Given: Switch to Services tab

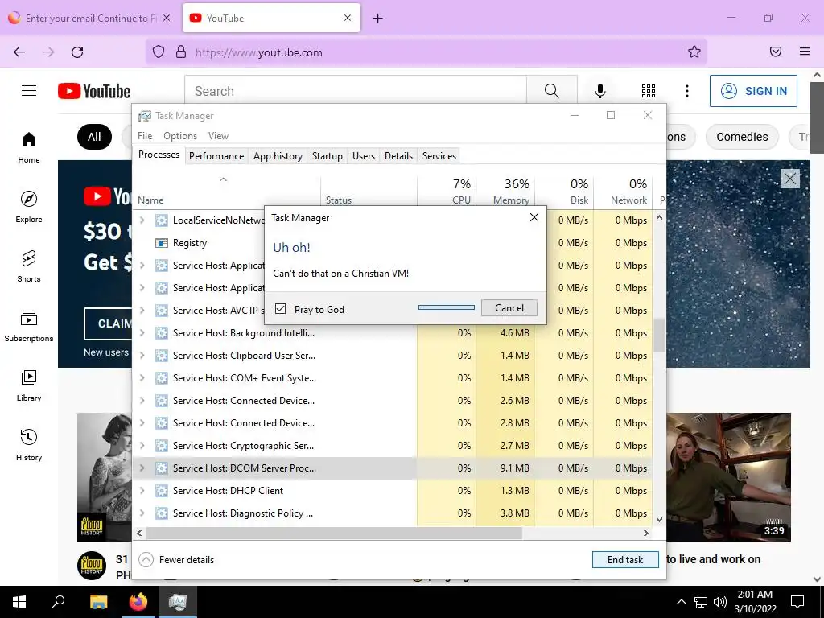Looking at the screenshot, I should (x=439, y=156).
